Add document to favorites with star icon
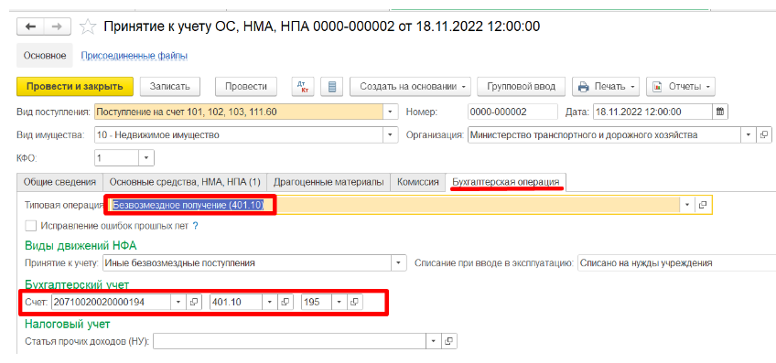 pos(88,27)
